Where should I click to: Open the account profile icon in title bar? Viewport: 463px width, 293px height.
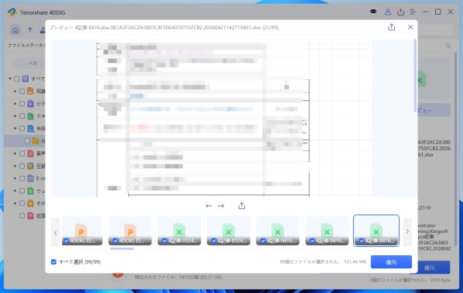(x=388, y=12)
